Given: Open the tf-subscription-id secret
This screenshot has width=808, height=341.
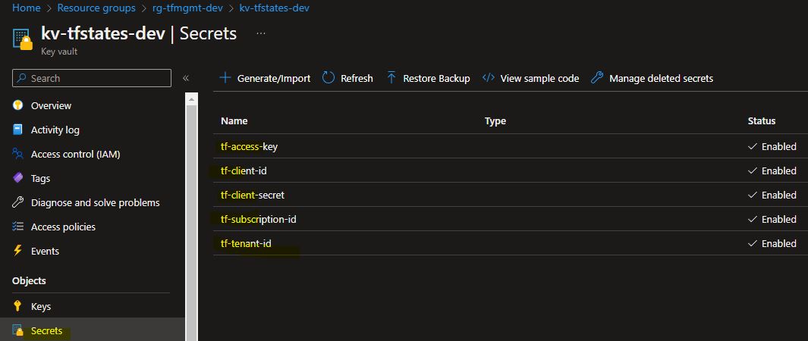Looking at the screenshot, I should click(x=258, y=219).
